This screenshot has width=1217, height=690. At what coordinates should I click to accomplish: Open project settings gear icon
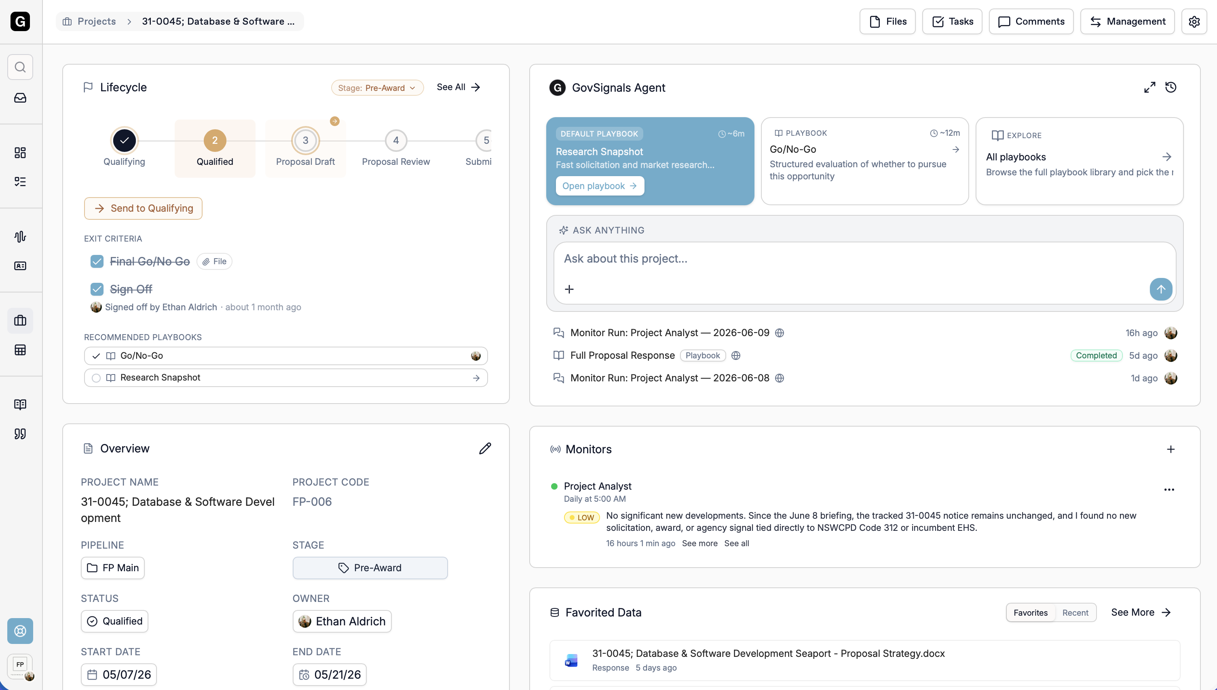(1194, 21)
